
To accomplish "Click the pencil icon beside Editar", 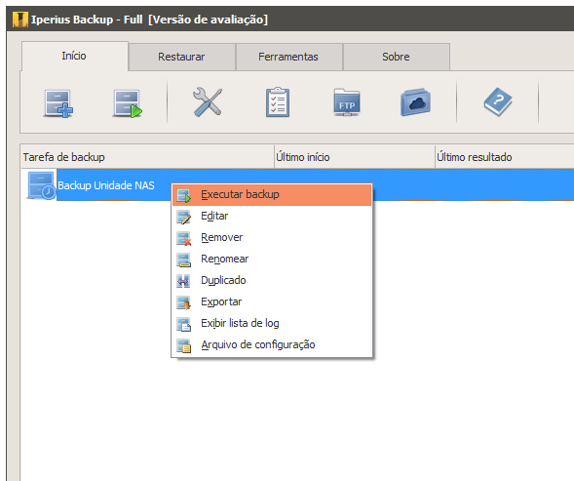I will pyautogui.click(x=183, y=217).
